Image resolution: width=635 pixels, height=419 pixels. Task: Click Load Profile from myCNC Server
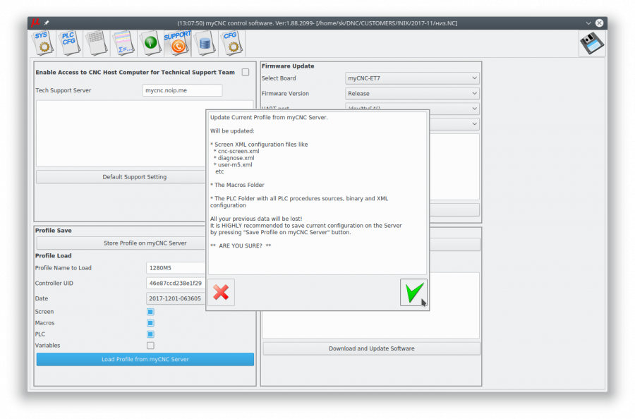click(145, 359)
